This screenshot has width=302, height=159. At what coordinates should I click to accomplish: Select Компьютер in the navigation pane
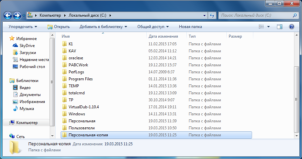(x=27, y=123)
